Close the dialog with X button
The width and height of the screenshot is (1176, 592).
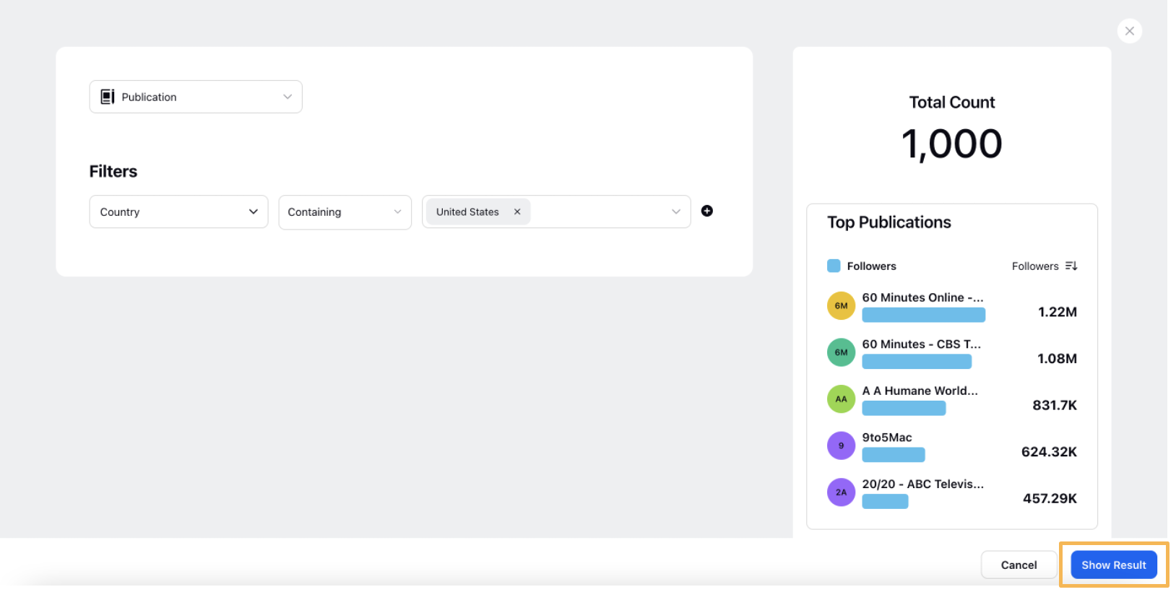[1130, 31]
